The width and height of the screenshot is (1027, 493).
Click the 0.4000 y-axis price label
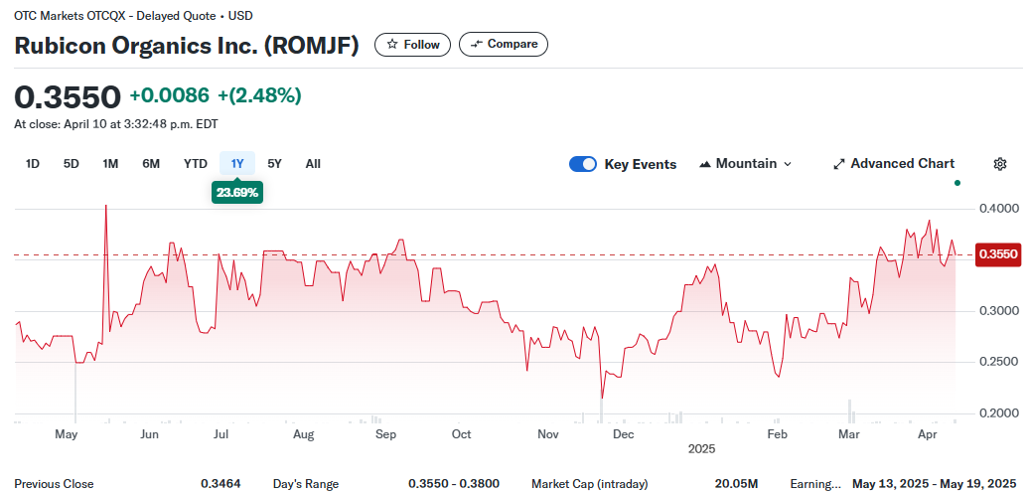coord(997,209)
